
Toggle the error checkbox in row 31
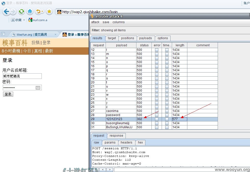(x=157, y=127)
